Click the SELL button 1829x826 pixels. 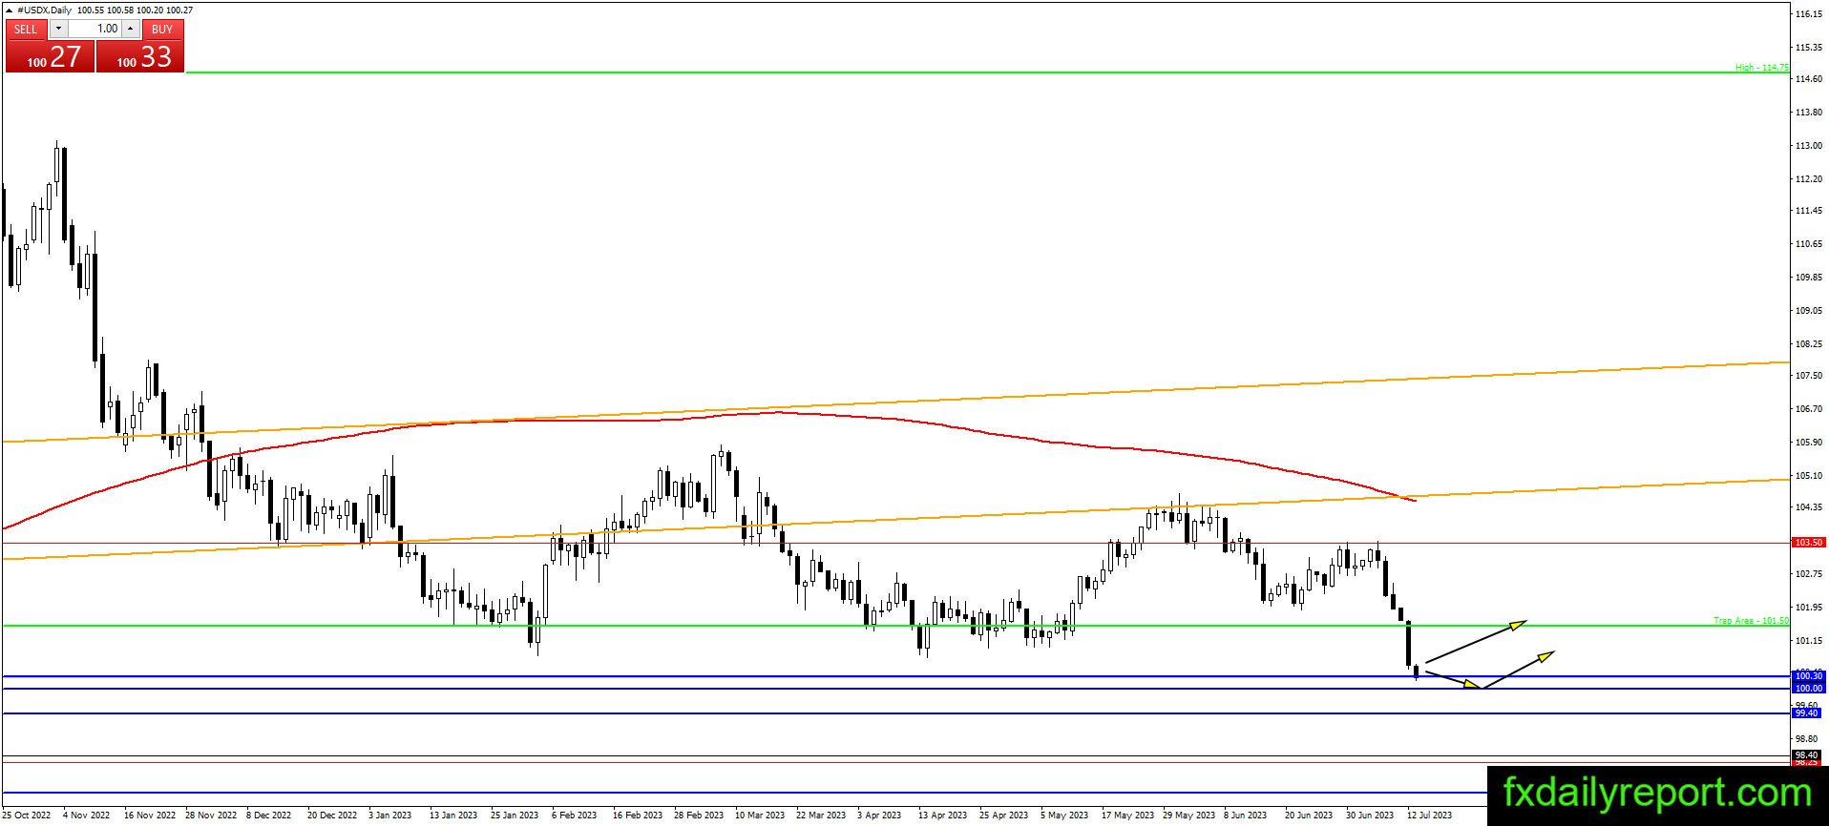pyautogui.click(x=26, y=29)
